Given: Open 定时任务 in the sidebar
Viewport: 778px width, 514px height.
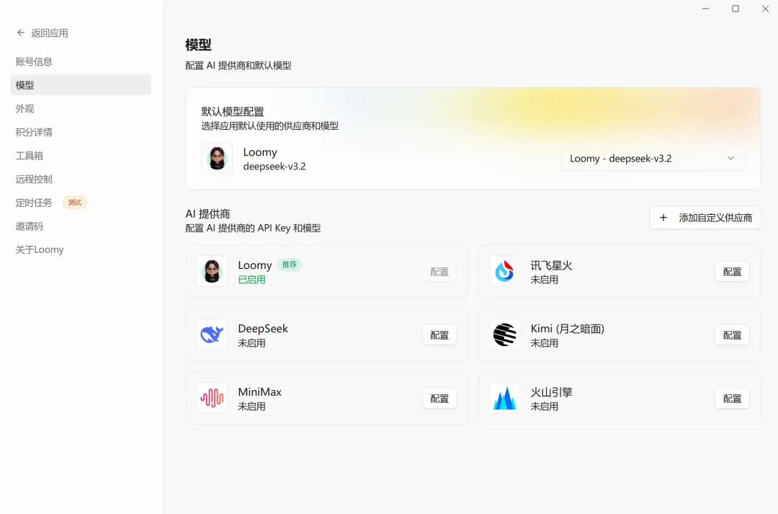Looking at the screenshot, I should [81, 203].
